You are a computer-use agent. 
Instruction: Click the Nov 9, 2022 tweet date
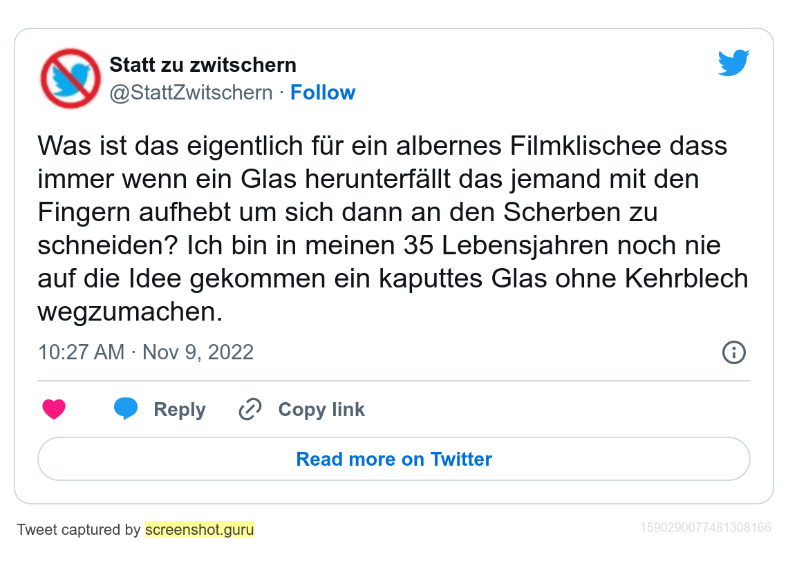198,352
